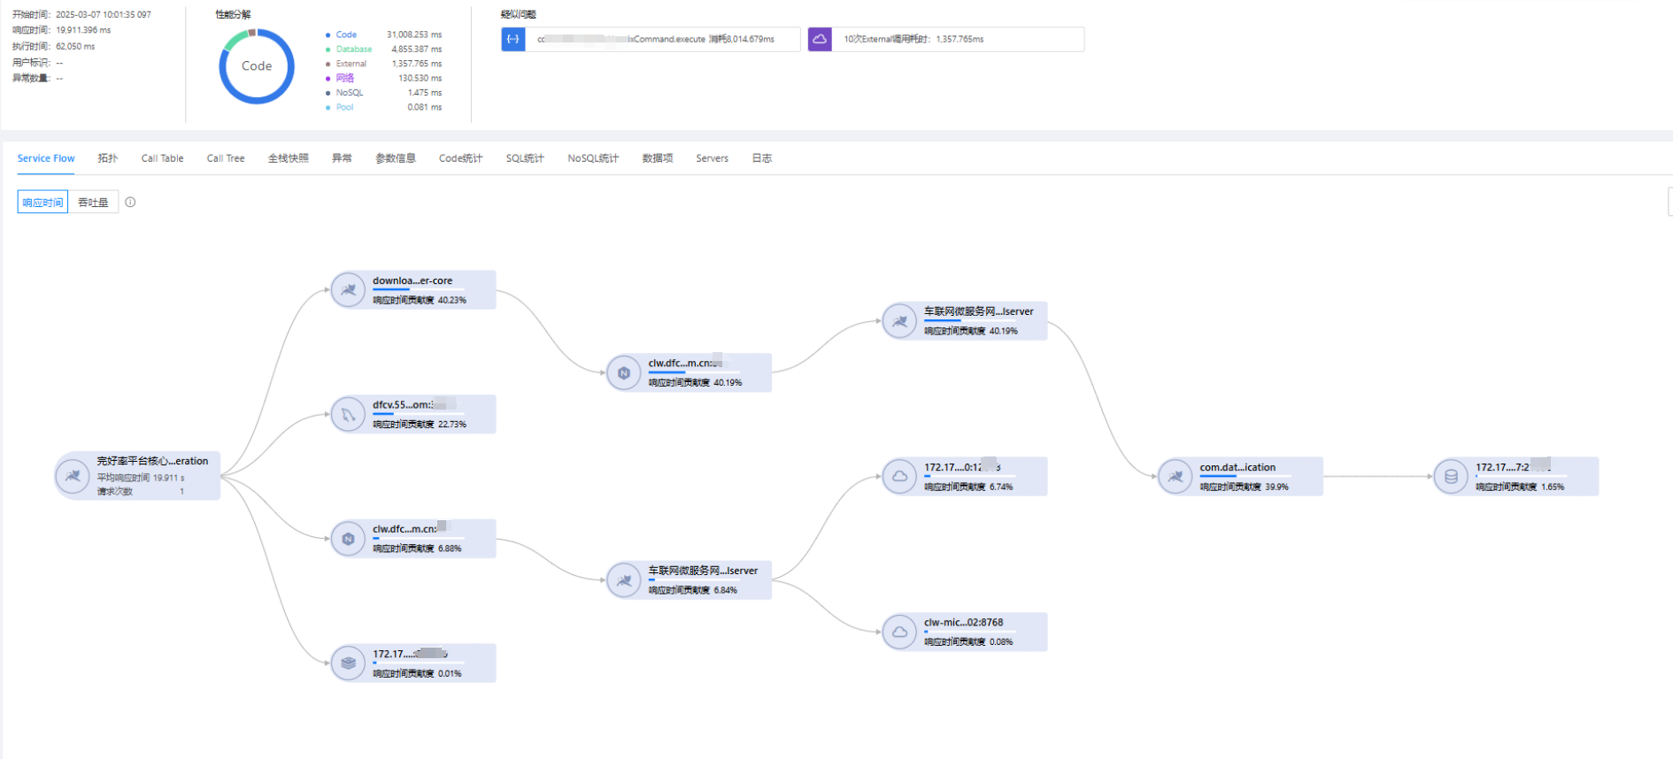
Task: Click the info icon beside 吞吐量
Action: tap(130, 203)
